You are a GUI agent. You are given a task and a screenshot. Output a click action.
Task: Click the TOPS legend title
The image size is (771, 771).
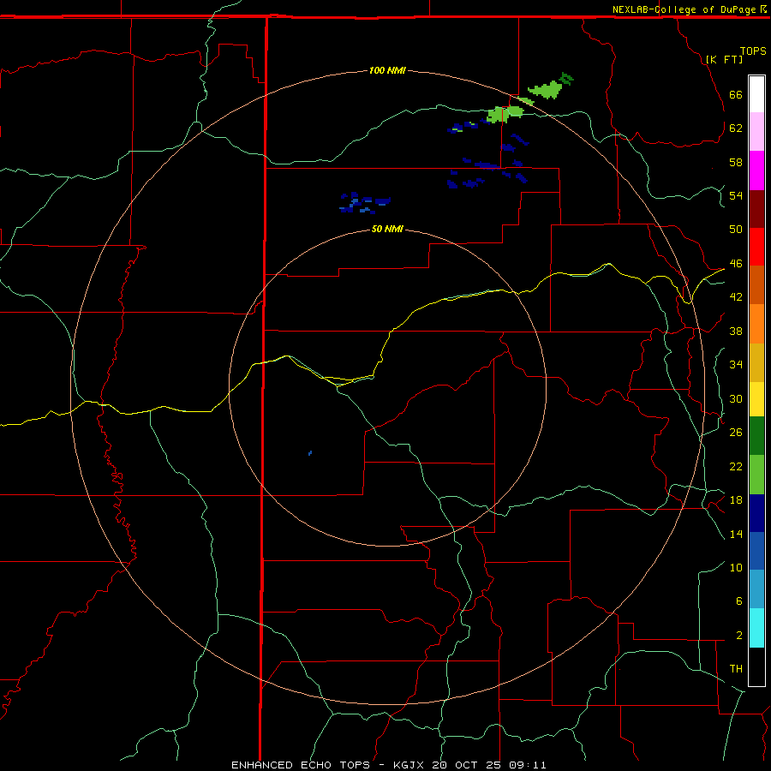753,51
